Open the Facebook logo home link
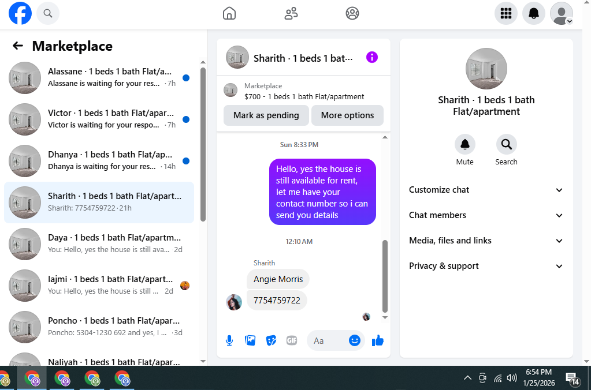 click(20, 13)
